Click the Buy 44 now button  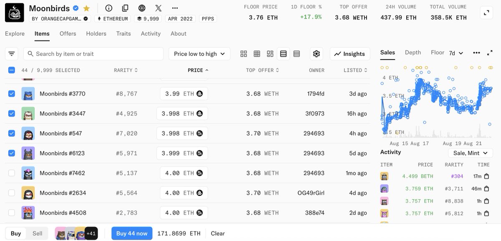132,233
